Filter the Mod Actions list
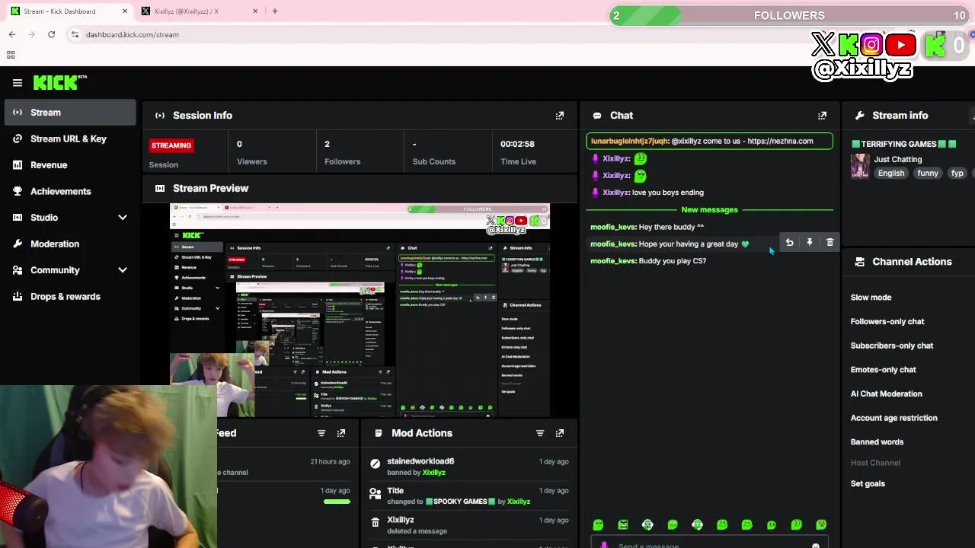Viewport: 975px width, 548px height. click(540, 433)
